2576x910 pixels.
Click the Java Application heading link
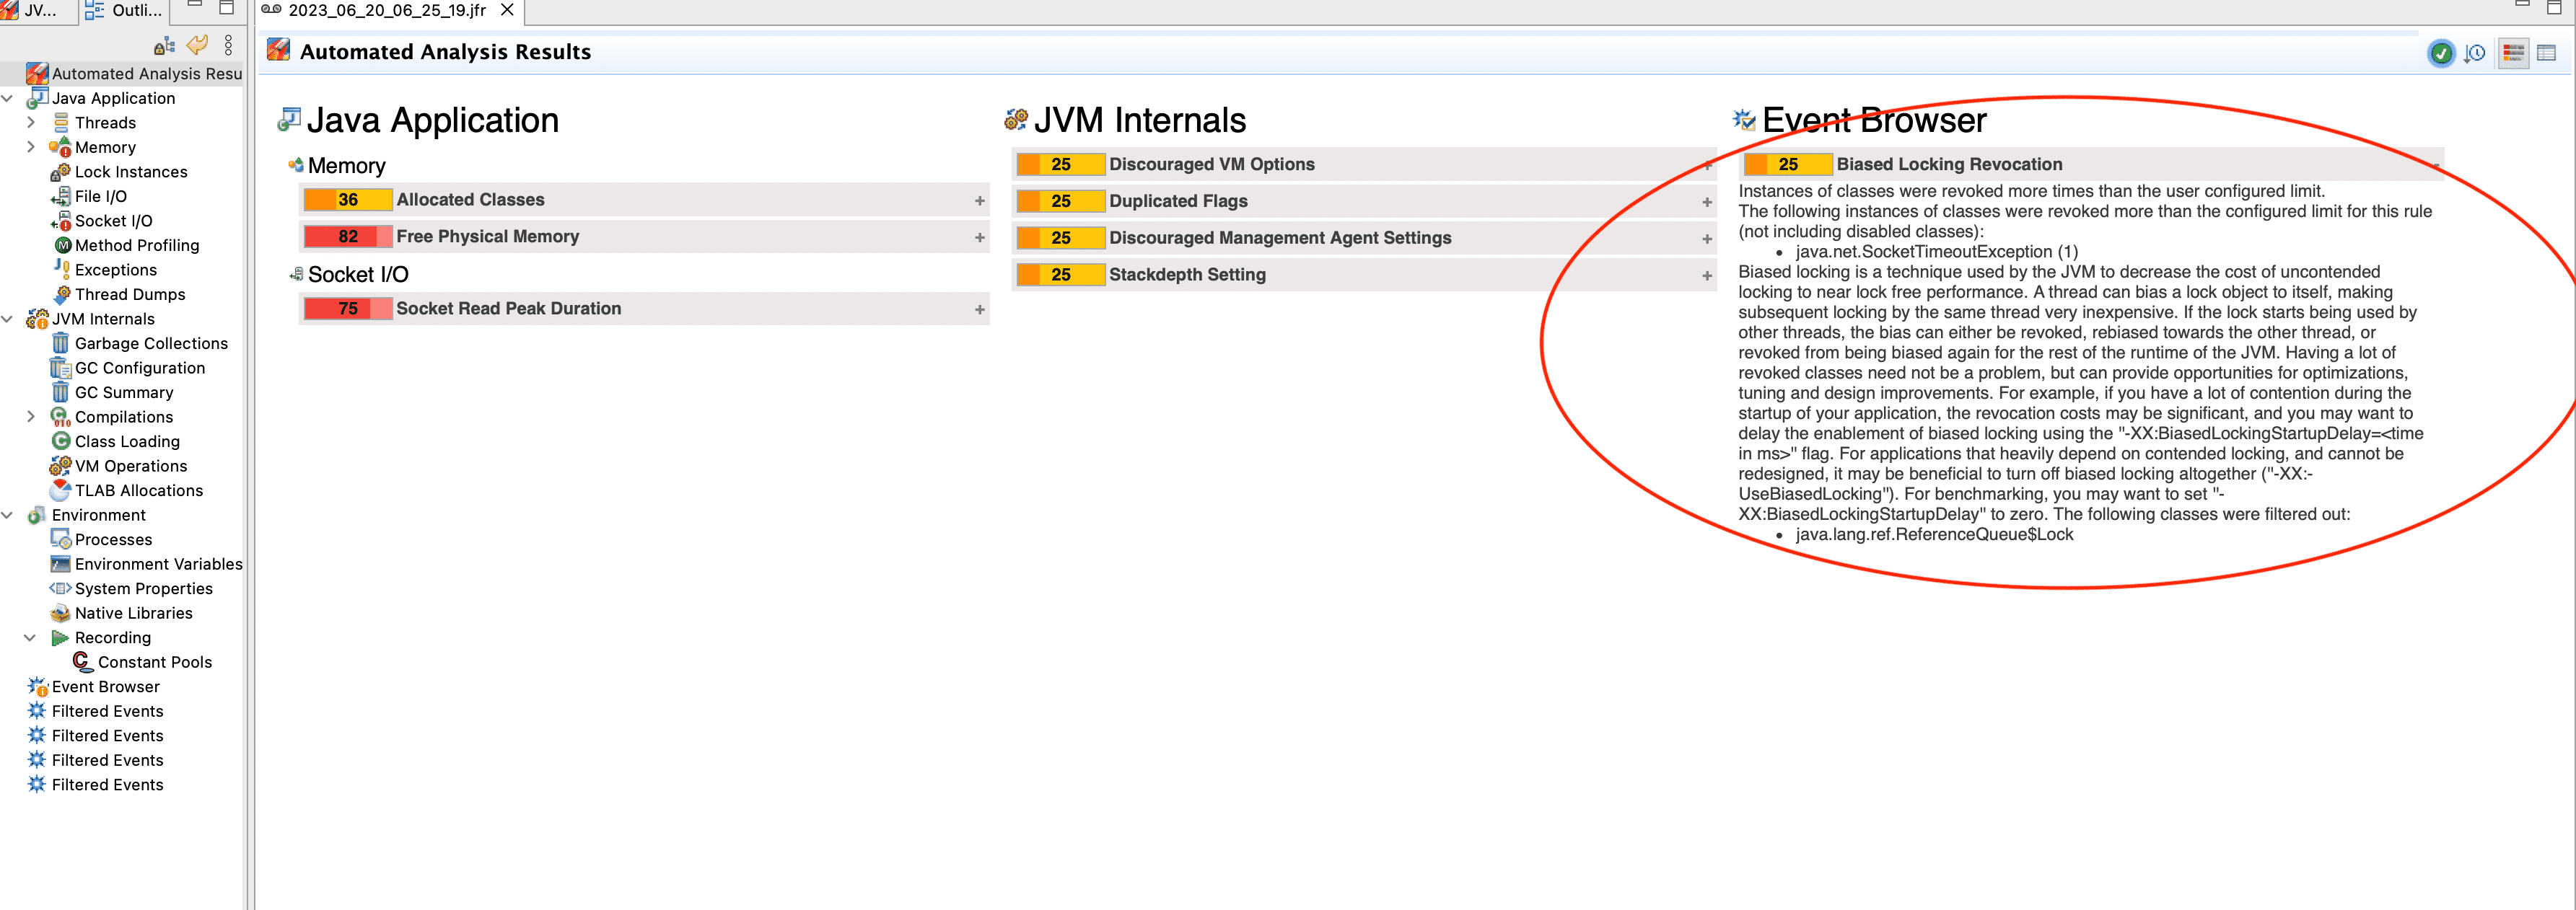pos(432,121)
